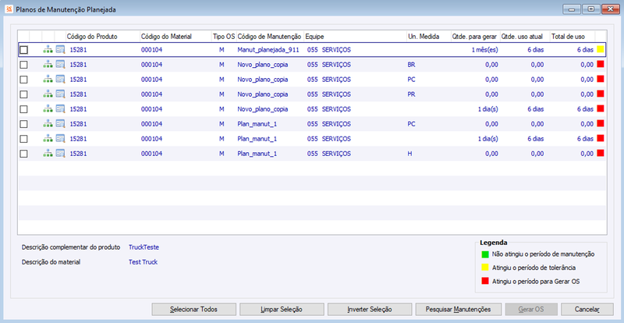Click the 'Test Truck' material description value
The image size is (624, 323).
143,262
